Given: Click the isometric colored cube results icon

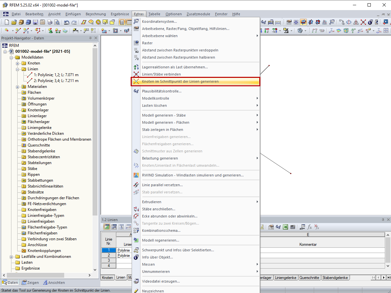Looking at the screenshot, I should [x=346, y=31].
